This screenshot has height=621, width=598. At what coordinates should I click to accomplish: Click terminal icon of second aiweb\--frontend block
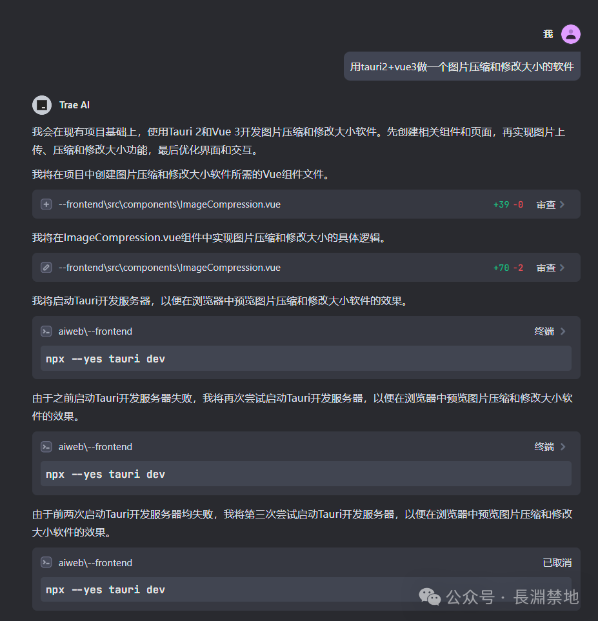pyautogui.click(x=46, y=447)
